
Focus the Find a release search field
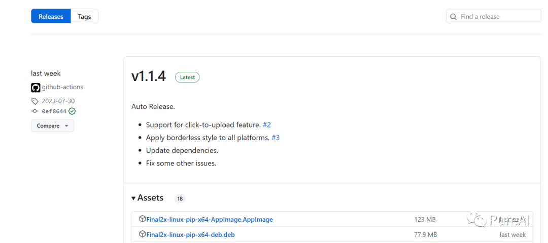[x=497, y=17]
